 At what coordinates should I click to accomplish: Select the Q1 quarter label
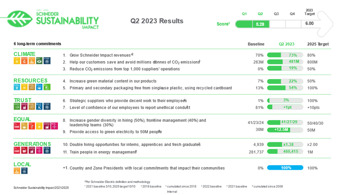coord(244,14)
